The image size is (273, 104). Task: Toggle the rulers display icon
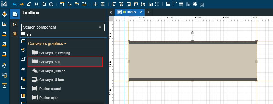click(x=175, y=4)
